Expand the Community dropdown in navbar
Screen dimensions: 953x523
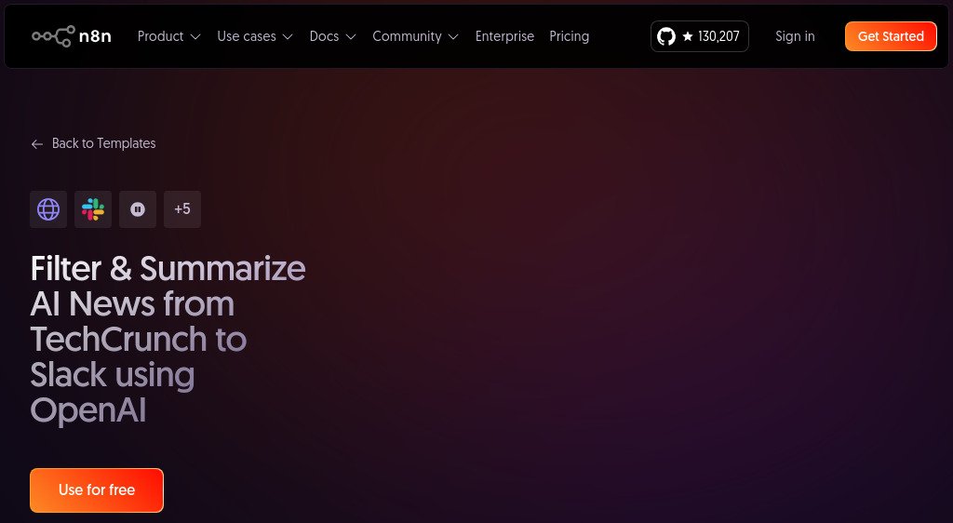coord(415,36)
